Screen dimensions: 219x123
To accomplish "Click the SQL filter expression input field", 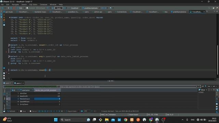I will [128, 86].
